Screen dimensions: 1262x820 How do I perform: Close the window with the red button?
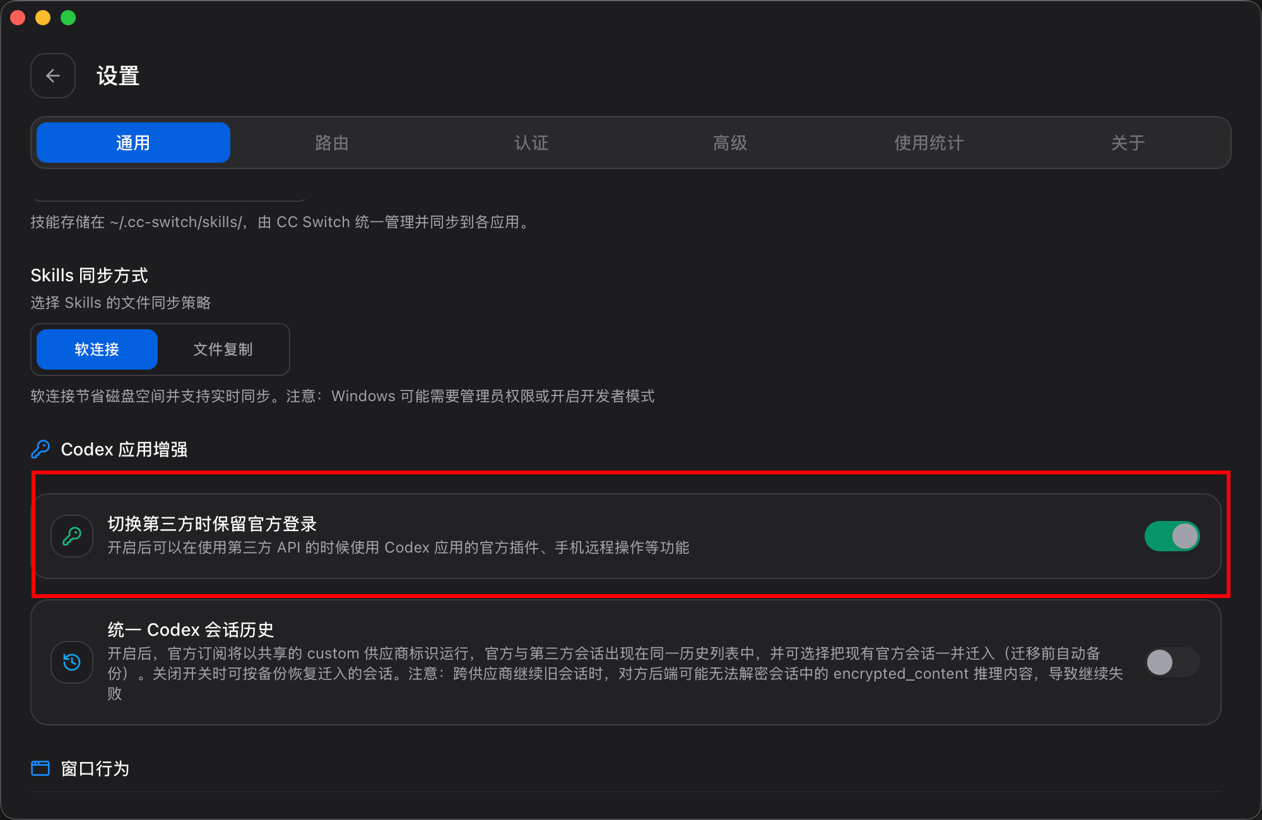[x=18, y=18]
